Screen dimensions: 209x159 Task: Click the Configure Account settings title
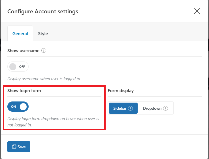[43, 11]
